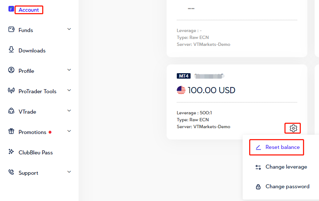Click the ClubBleu Pass sparkle icon
The height and width of the screenshot is (201, 319).
[x=11, y=152]
